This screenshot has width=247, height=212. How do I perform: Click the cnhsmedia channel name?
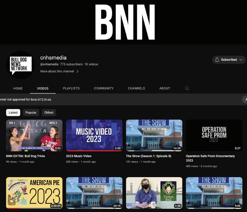click(53, 58)
